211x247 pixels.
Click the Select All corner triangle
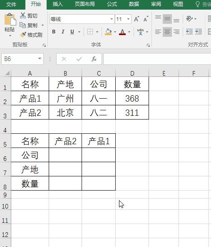(7, 73)
